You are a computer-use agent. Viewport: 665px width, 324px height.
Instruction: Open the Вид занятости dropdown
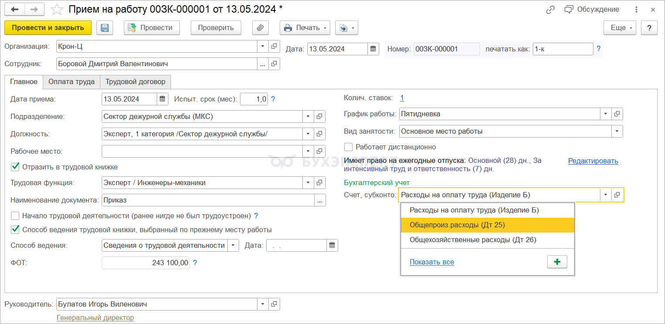tap(617, 131)
